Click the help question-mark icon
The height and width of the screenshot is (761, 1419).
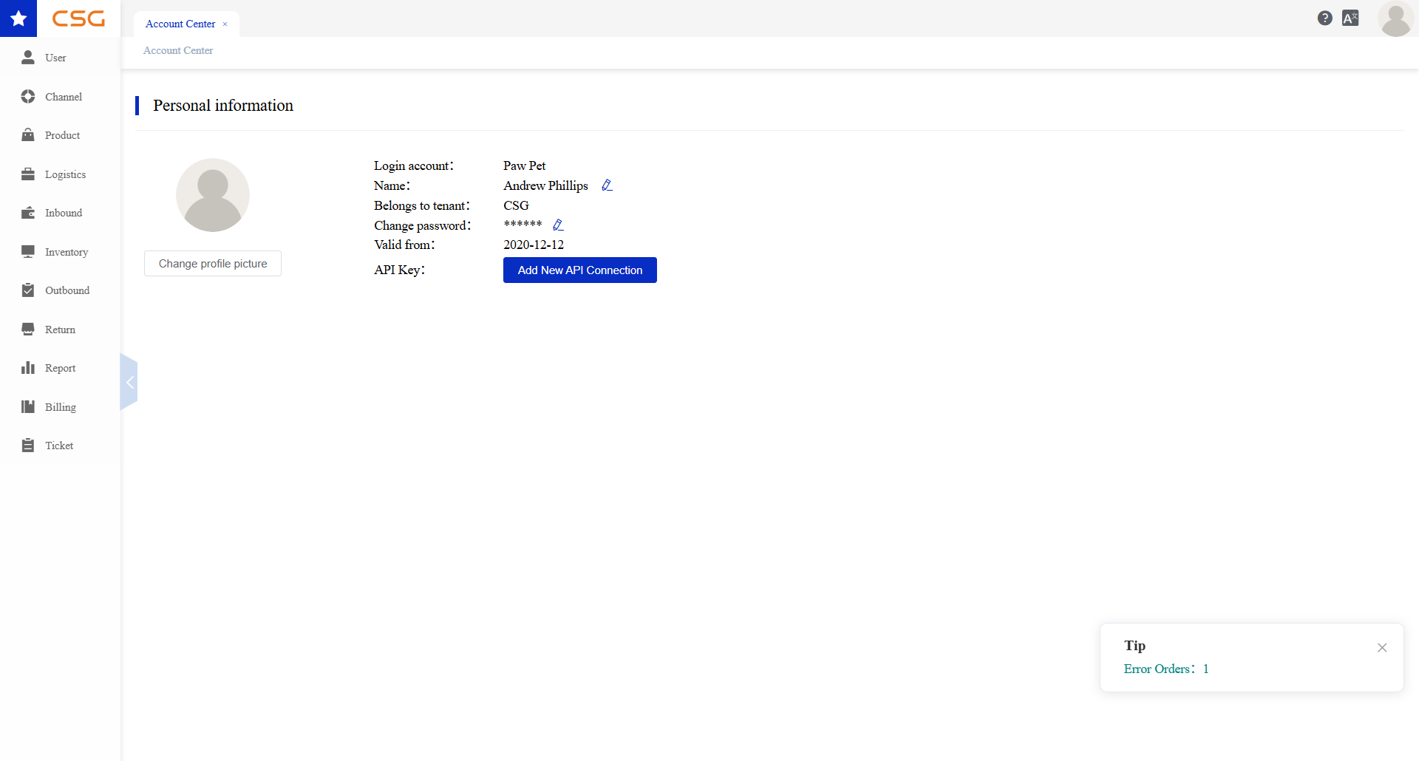pos(1325,18)
